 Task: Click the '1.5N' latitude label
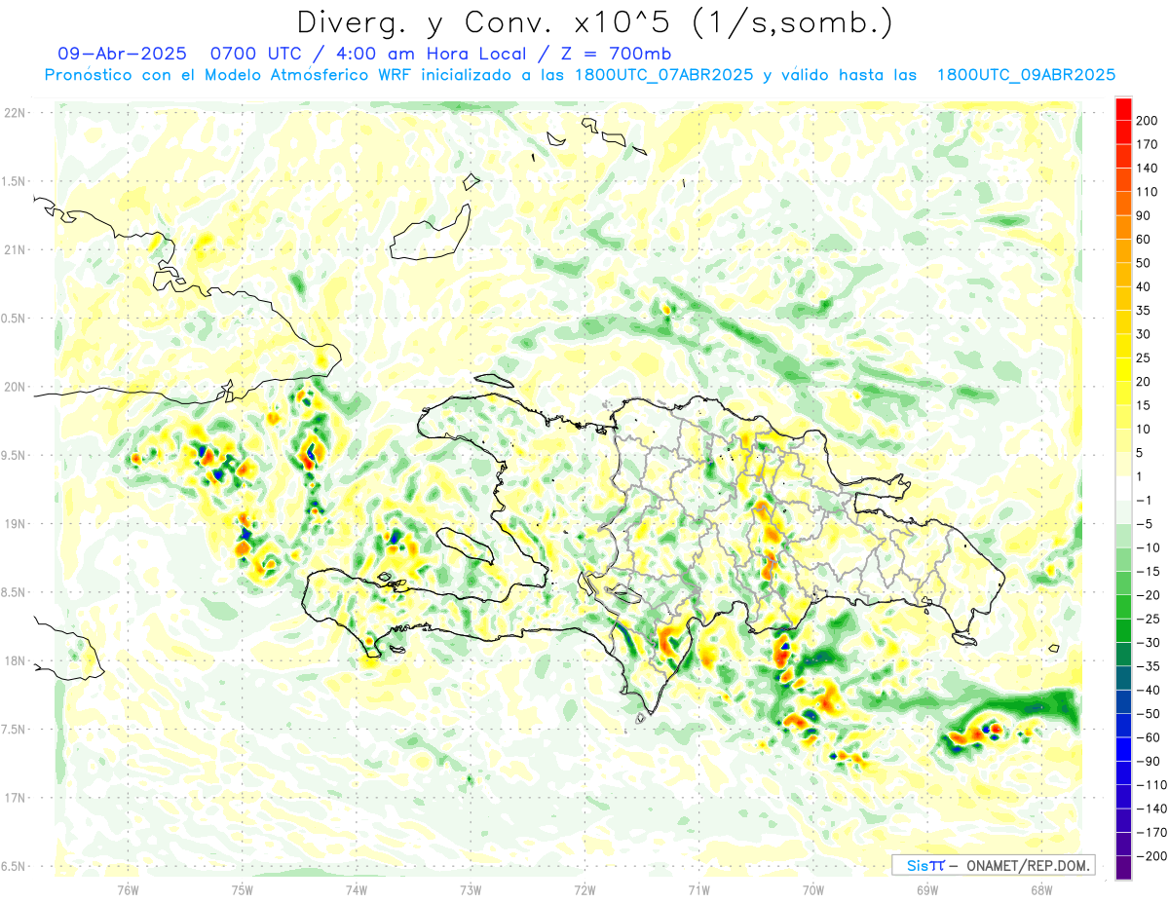tap(14, 181)
